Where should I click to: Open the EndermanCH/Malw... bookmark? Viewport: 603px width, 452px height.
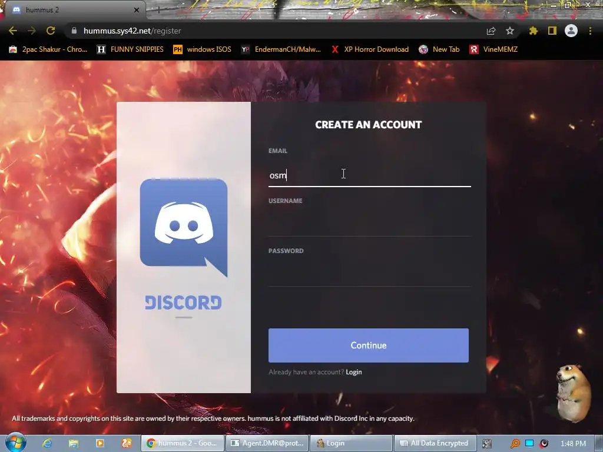[x=281, y=49]
